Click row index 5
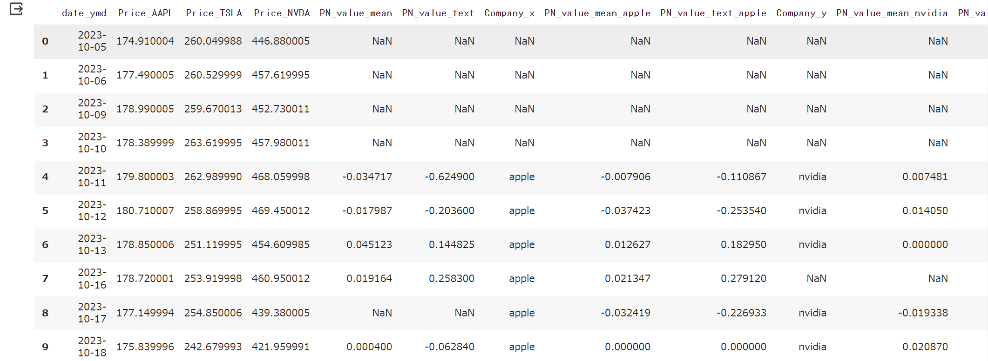The height and width of the screenshot is (361, 988). pyautogui.click(x=45, y=211)
